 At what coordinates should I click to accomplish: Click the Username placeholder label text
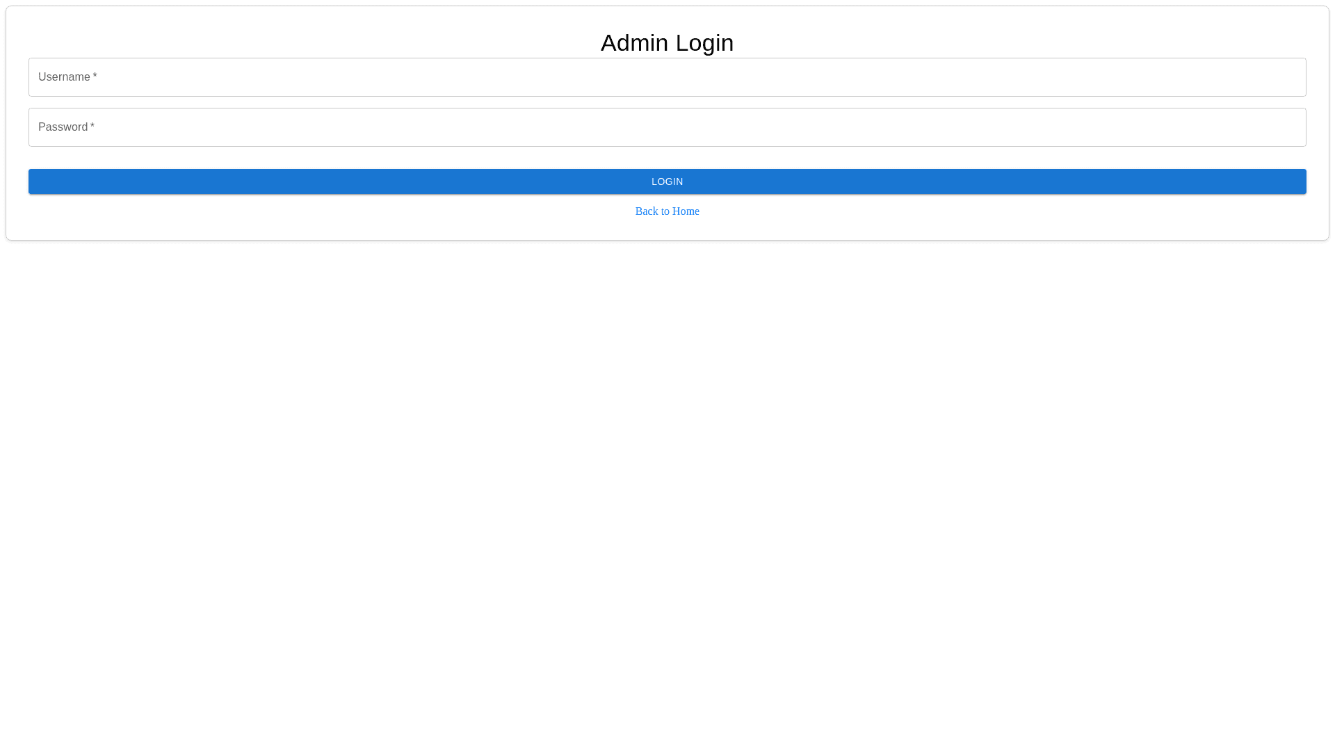tap(64, 77)
